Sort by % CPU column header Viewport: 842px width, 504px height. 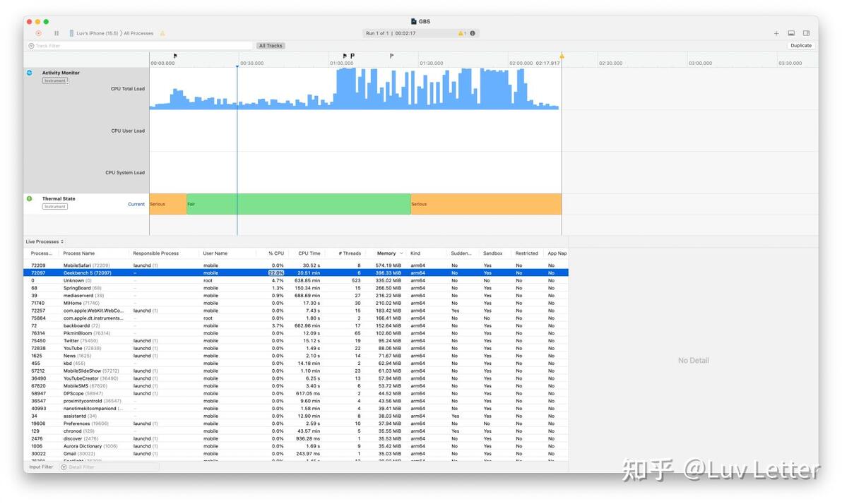[276, 253]
